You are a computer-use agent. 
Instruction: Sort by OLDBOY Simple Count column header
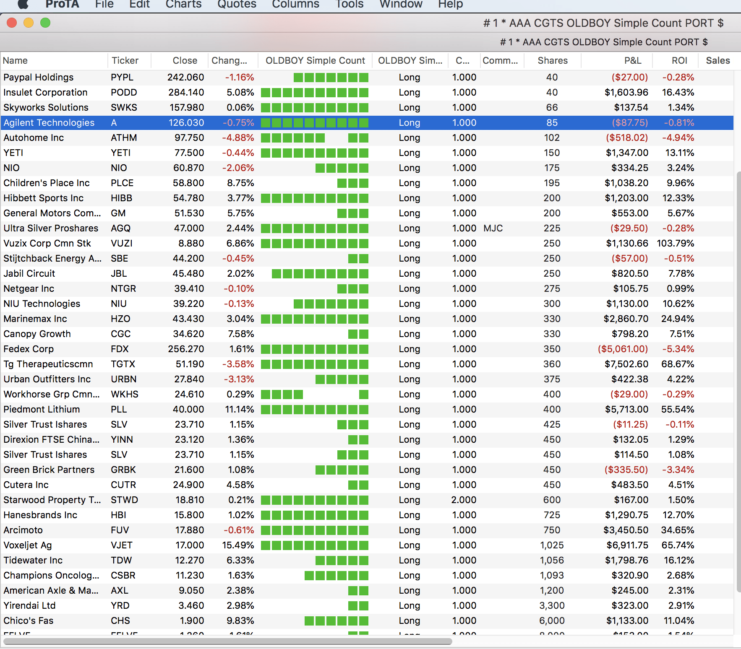(x=315, y=60)
